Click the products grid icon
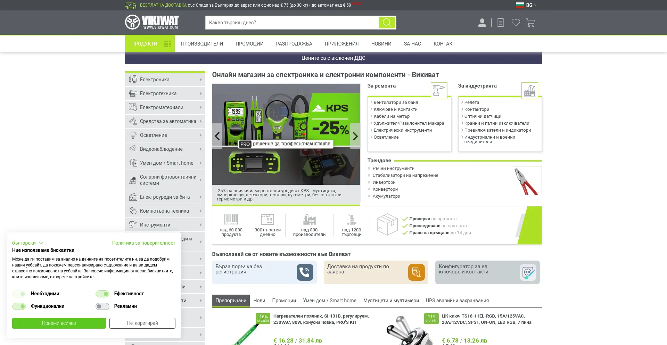 click(167, 44)
